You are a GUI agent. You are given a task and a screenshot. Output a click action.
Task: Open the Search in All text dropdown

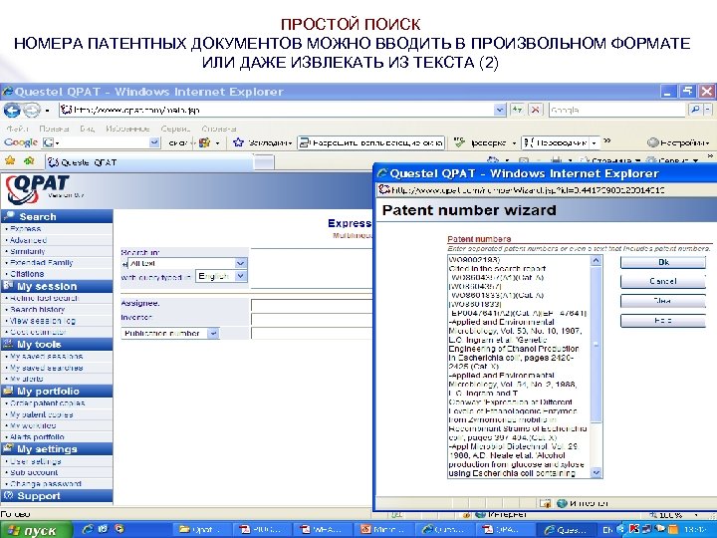coord(241,263)
